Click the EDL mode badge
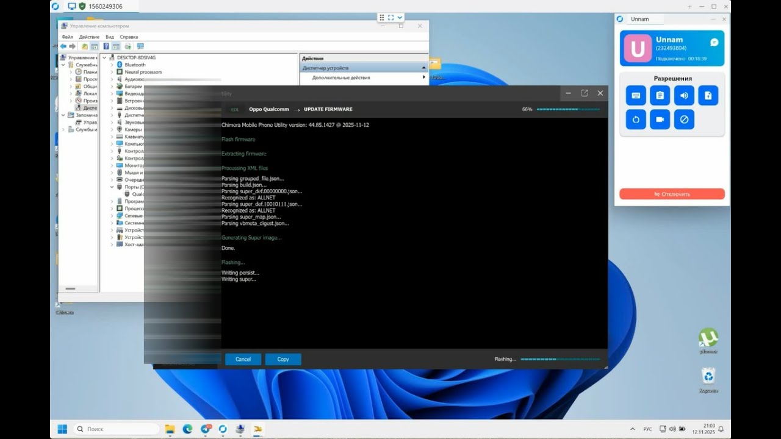The width and height of the screenshot is (781, 439). 234,109
